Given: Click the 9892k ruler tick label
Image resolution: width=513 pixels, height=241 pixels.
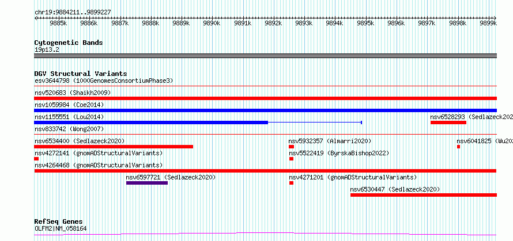Looking at the screenshot, I should click(x=273, y=23).
